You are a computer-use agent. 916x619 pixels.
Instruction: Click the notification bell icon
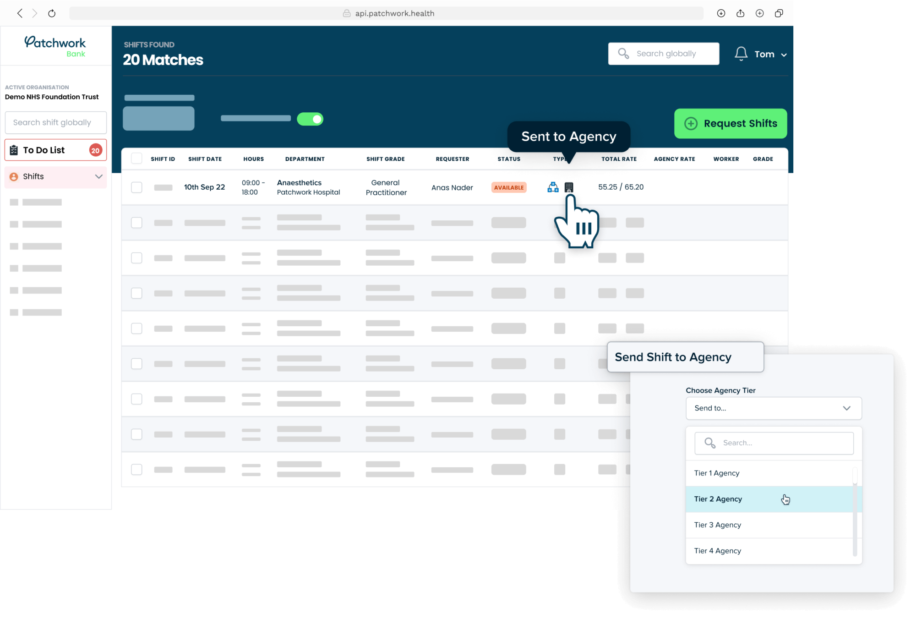[x=741, y=53]
